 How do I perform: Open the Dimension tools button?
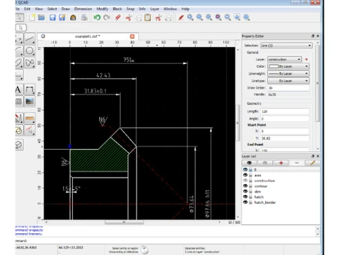(x=30, y=90)
